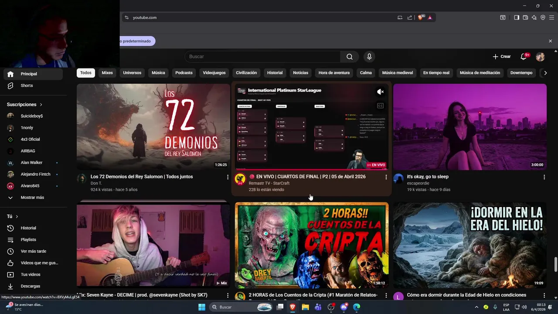This screenshot has height=314, width=558.
Task: Open the Remastr TV channel avatar
Action: click(240, 179)
